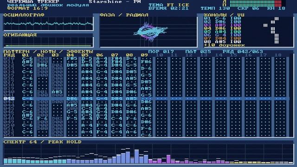Click G-5 note in row 046 channel 04

point(72,112)
